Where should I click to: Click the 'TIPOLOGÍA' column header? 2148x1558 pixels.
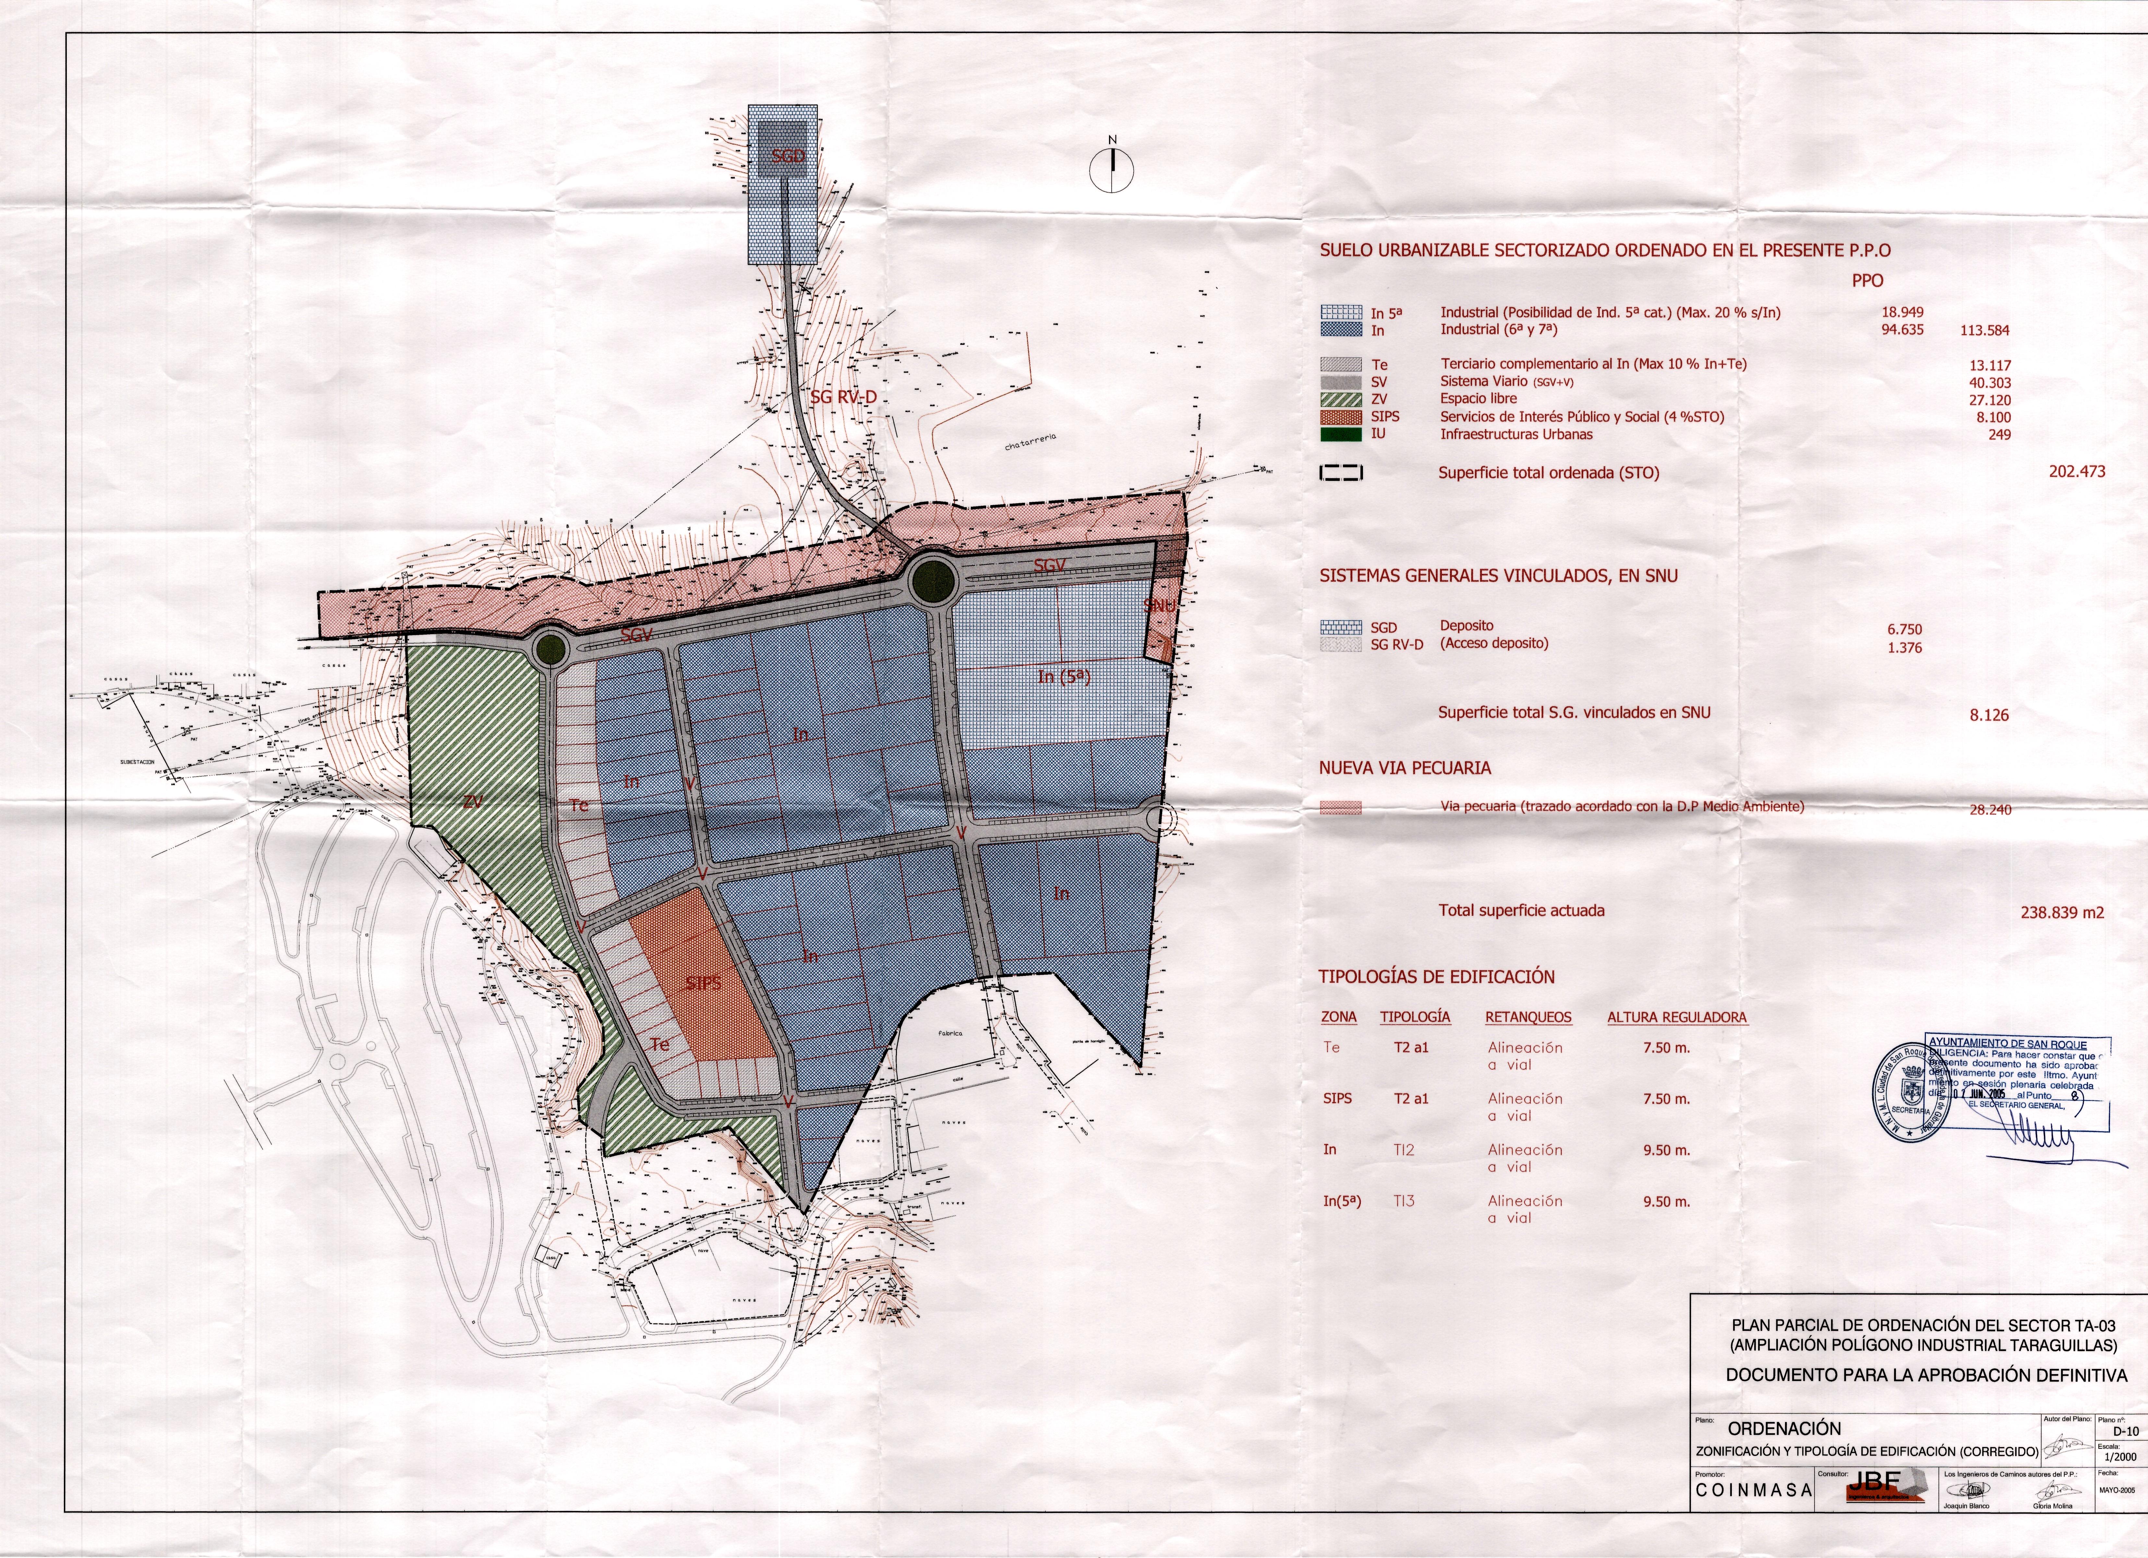pos(1415,1017)
